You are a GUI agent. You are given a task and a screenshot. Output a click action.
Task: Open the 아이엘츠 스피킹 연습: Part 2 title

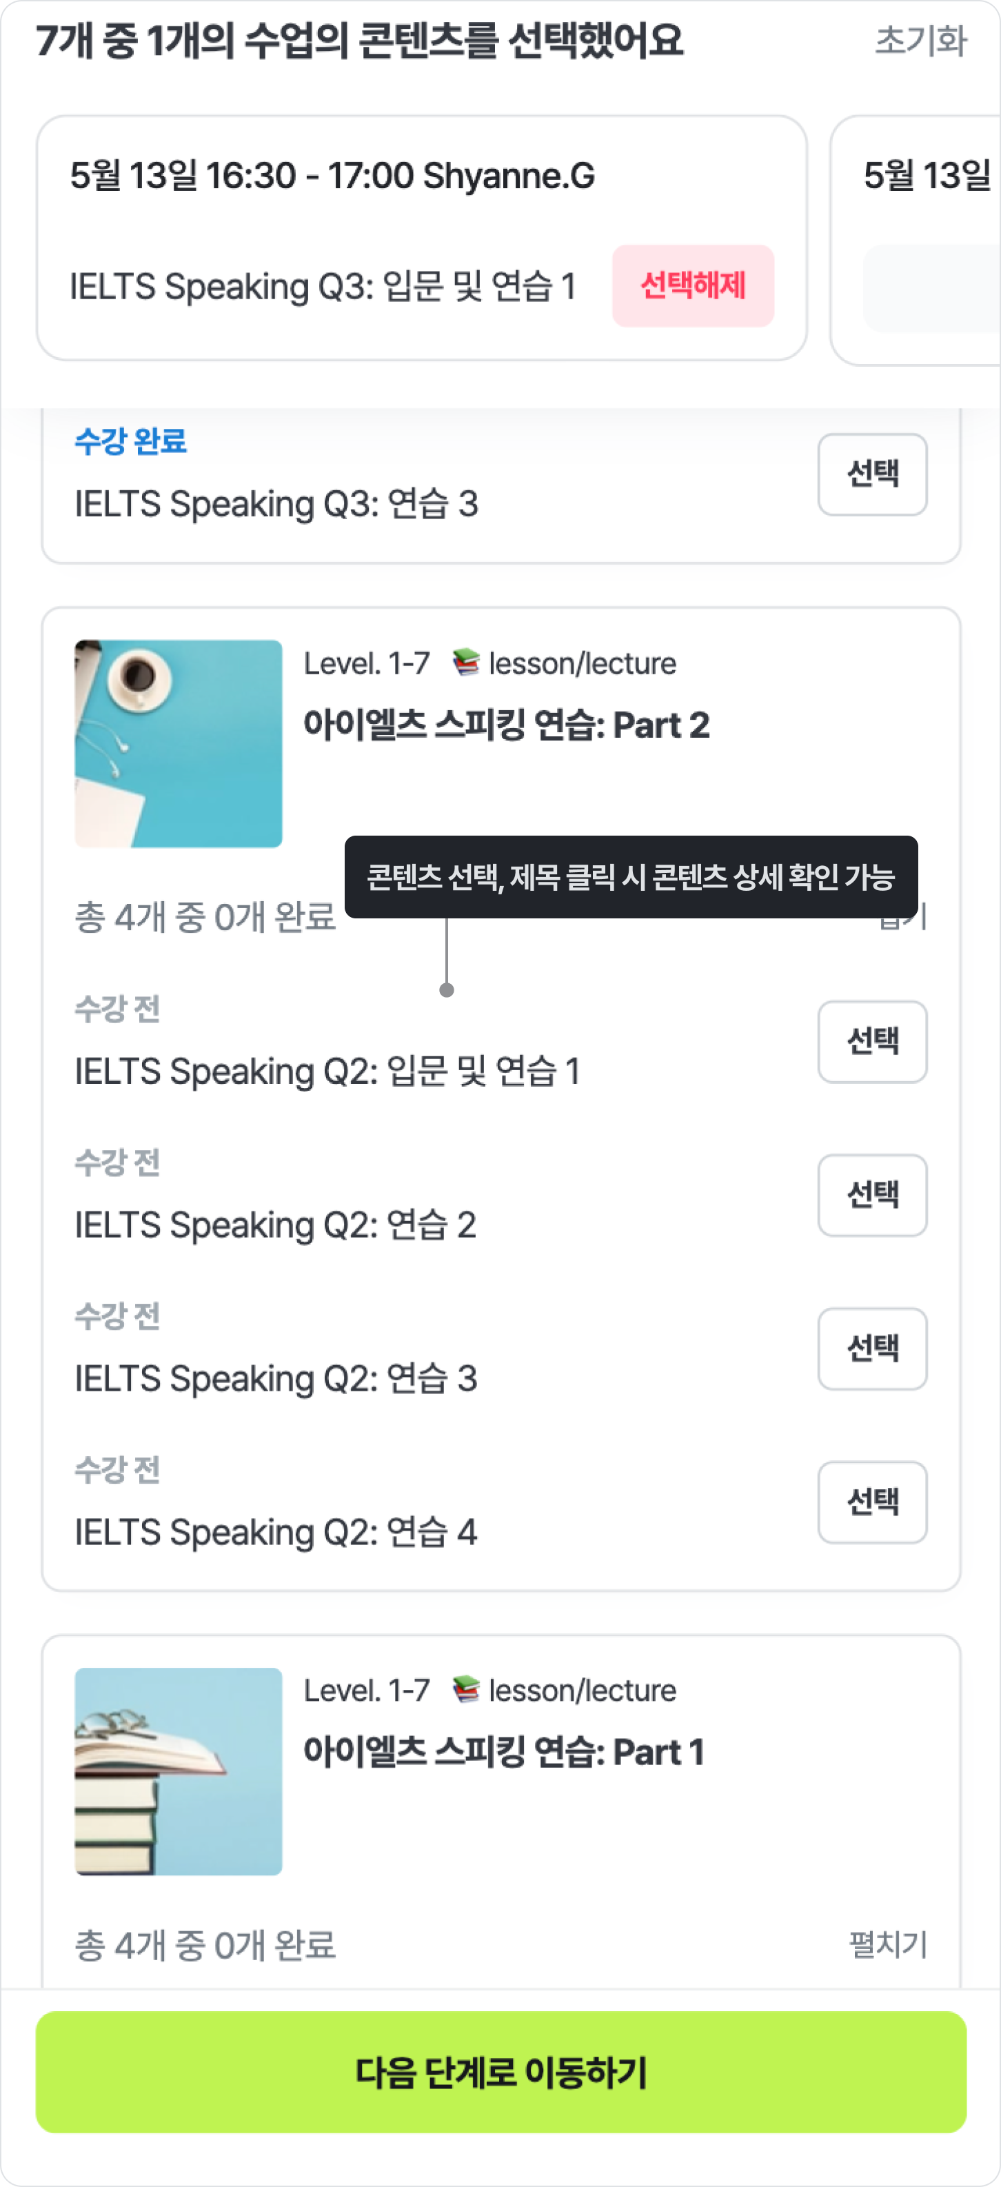pos(506,725)
